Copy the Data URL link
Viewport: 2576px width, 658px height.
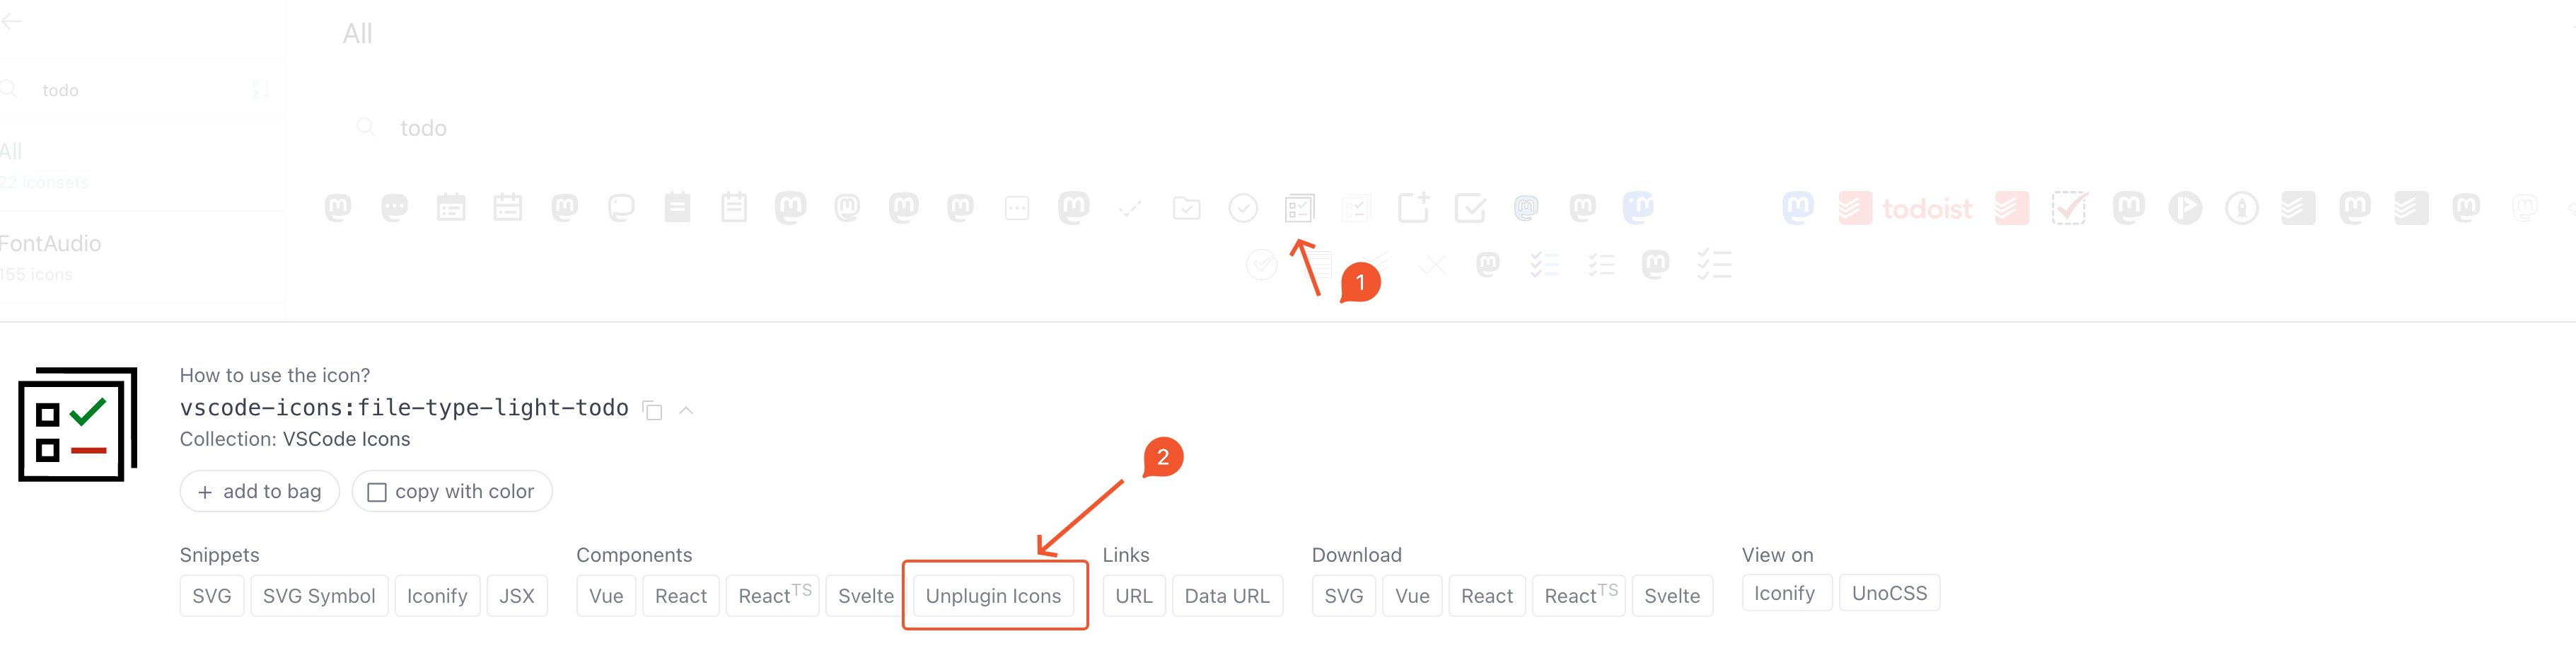tap(1226, 596)
